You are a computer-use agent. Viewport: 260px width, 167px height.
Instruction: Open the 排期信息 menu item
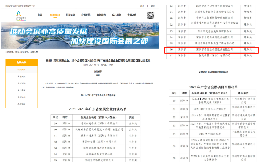(70, 15)
